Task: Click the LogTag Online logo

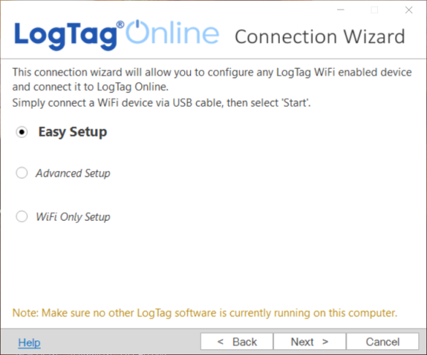Action: [116, 35]
